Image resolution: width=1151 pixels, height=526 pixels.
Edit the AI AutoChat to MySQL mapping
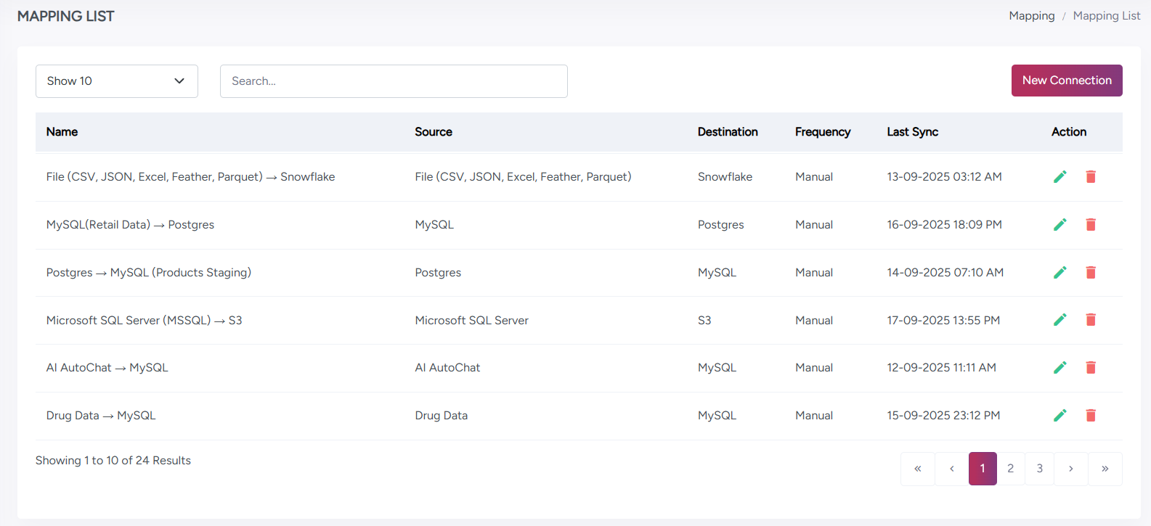point(1060,368)
